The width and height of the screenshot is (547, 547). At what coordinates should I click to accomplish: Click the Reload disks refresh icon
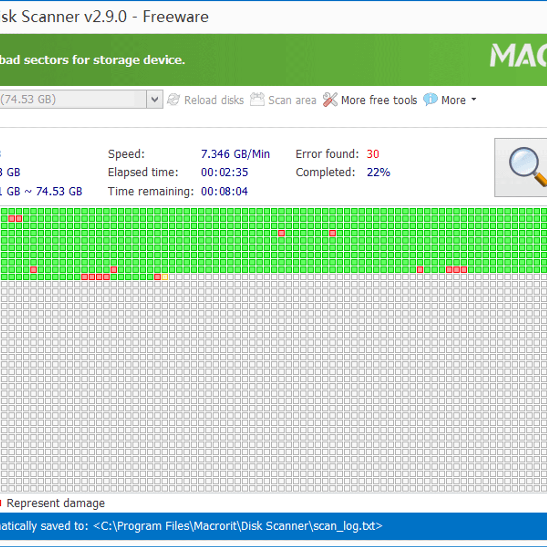tap(173, 100)
